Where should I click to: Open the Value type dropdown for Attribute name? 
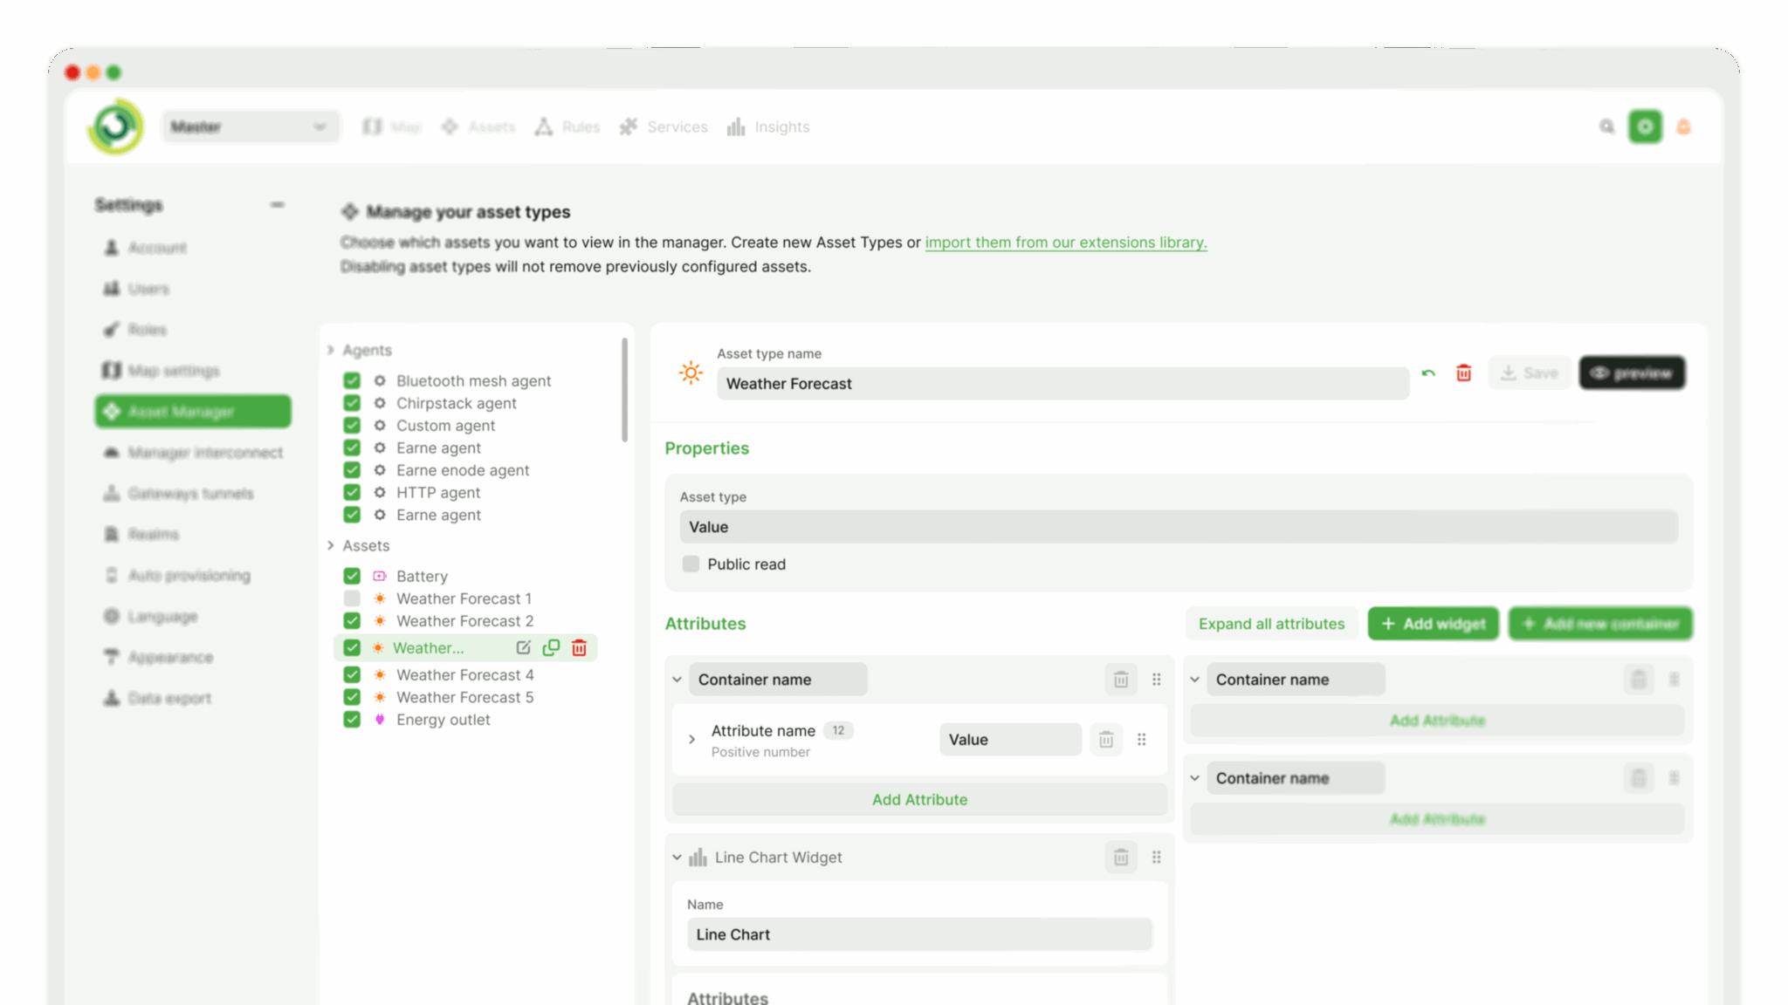(x=1010, y=740)
